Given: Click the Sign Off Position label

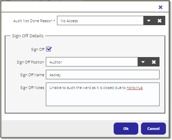Looking at the screenshot, I should click(x=30, y=62).
